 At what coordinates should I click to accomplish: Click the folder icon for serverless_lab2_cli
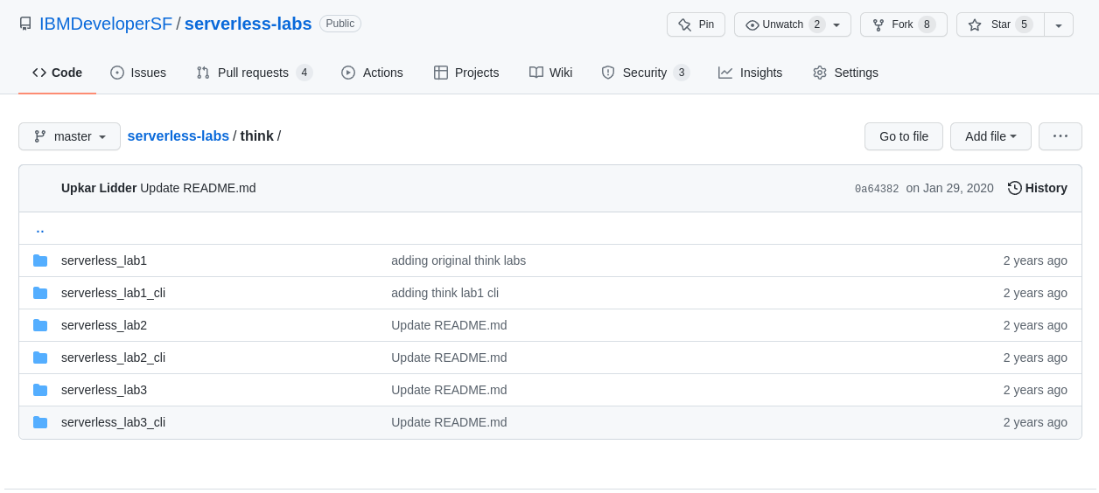coord(40,358)
